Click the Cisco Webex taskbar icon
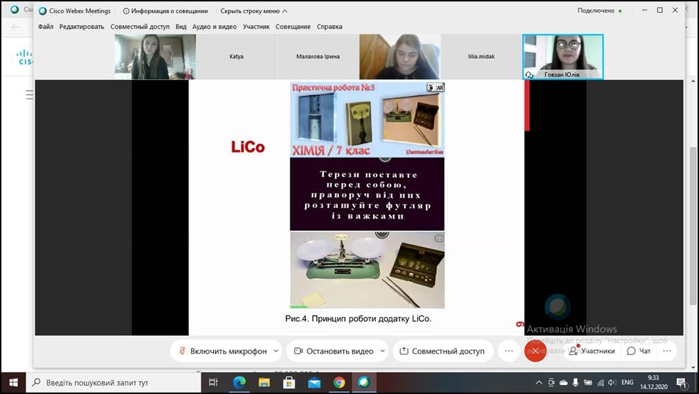 [364, 382]
